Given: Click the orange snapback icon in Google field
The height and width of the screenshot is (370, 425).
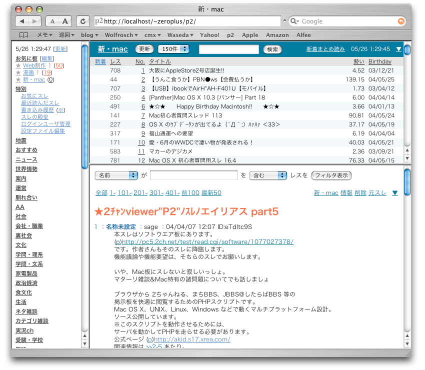Looking at the screenshot, I should tap(401, 21).
